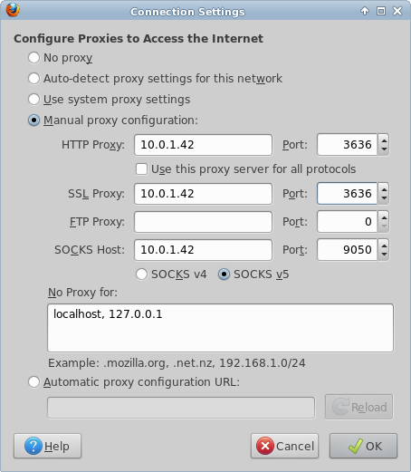Click the red X Cancel icon
Image resolution: width=411 pixels, height=472 pixels.
click(x=265, y=446)
